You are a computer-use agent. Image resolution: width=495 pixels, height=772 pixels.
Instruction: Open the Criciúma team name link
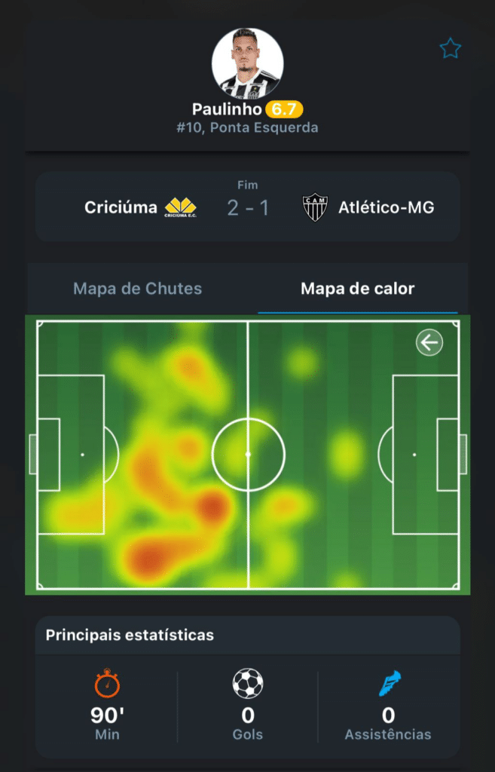[121, 207]
